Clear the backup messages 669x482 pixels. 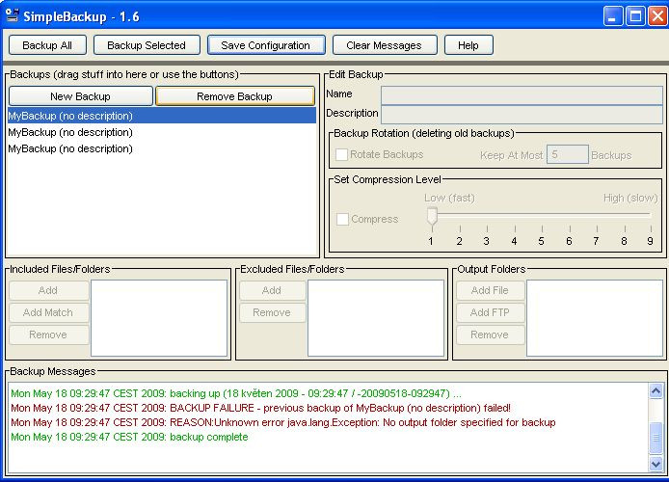coord(385,45)
